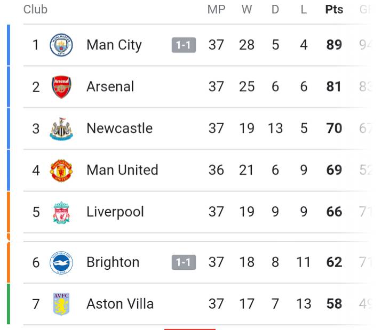
Task: Click the Liverpool club crest
Action: [x=61, y=212]
